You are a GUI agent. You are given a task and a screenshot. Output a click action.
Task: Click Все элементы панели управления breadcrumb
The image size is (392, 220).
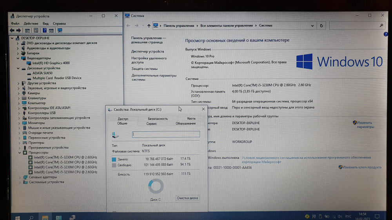point(226,25)
